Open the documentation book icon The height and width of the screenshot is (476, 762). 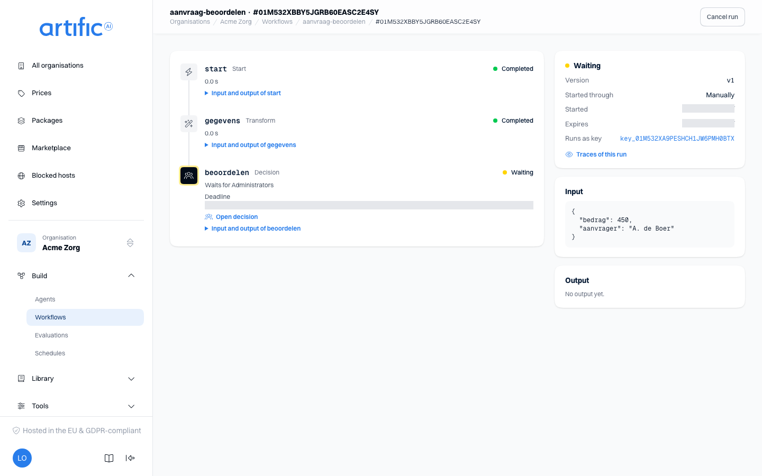tap(109, 458)
